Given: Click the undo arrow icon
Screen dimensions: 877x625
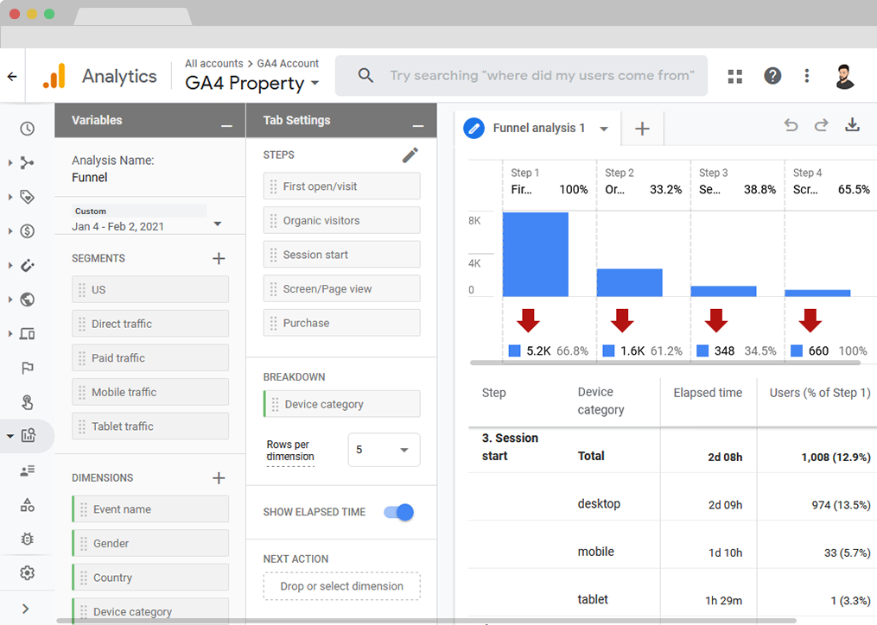Looking at the screenshot, I should [791, 125].
